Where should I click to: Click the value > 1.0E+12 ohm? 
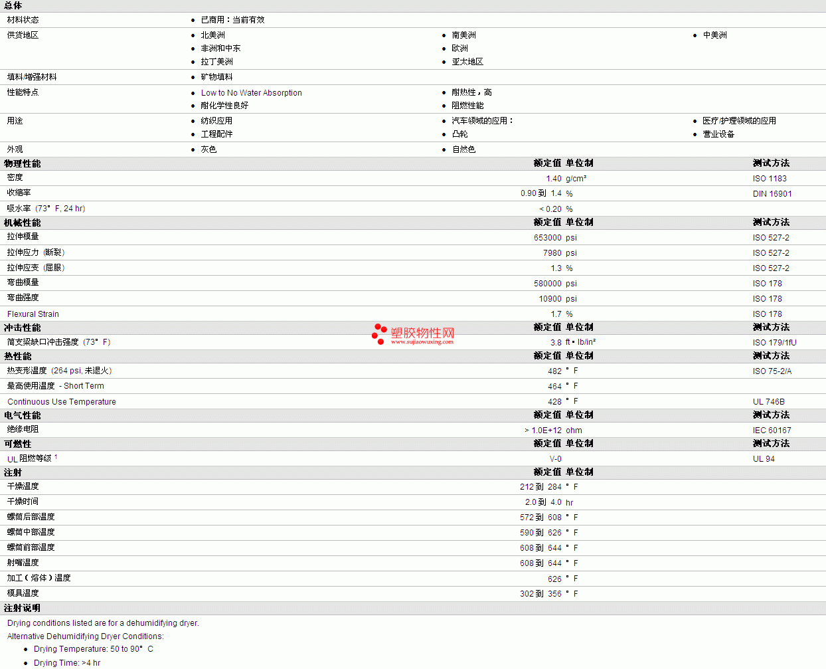[x=553, y=430]
